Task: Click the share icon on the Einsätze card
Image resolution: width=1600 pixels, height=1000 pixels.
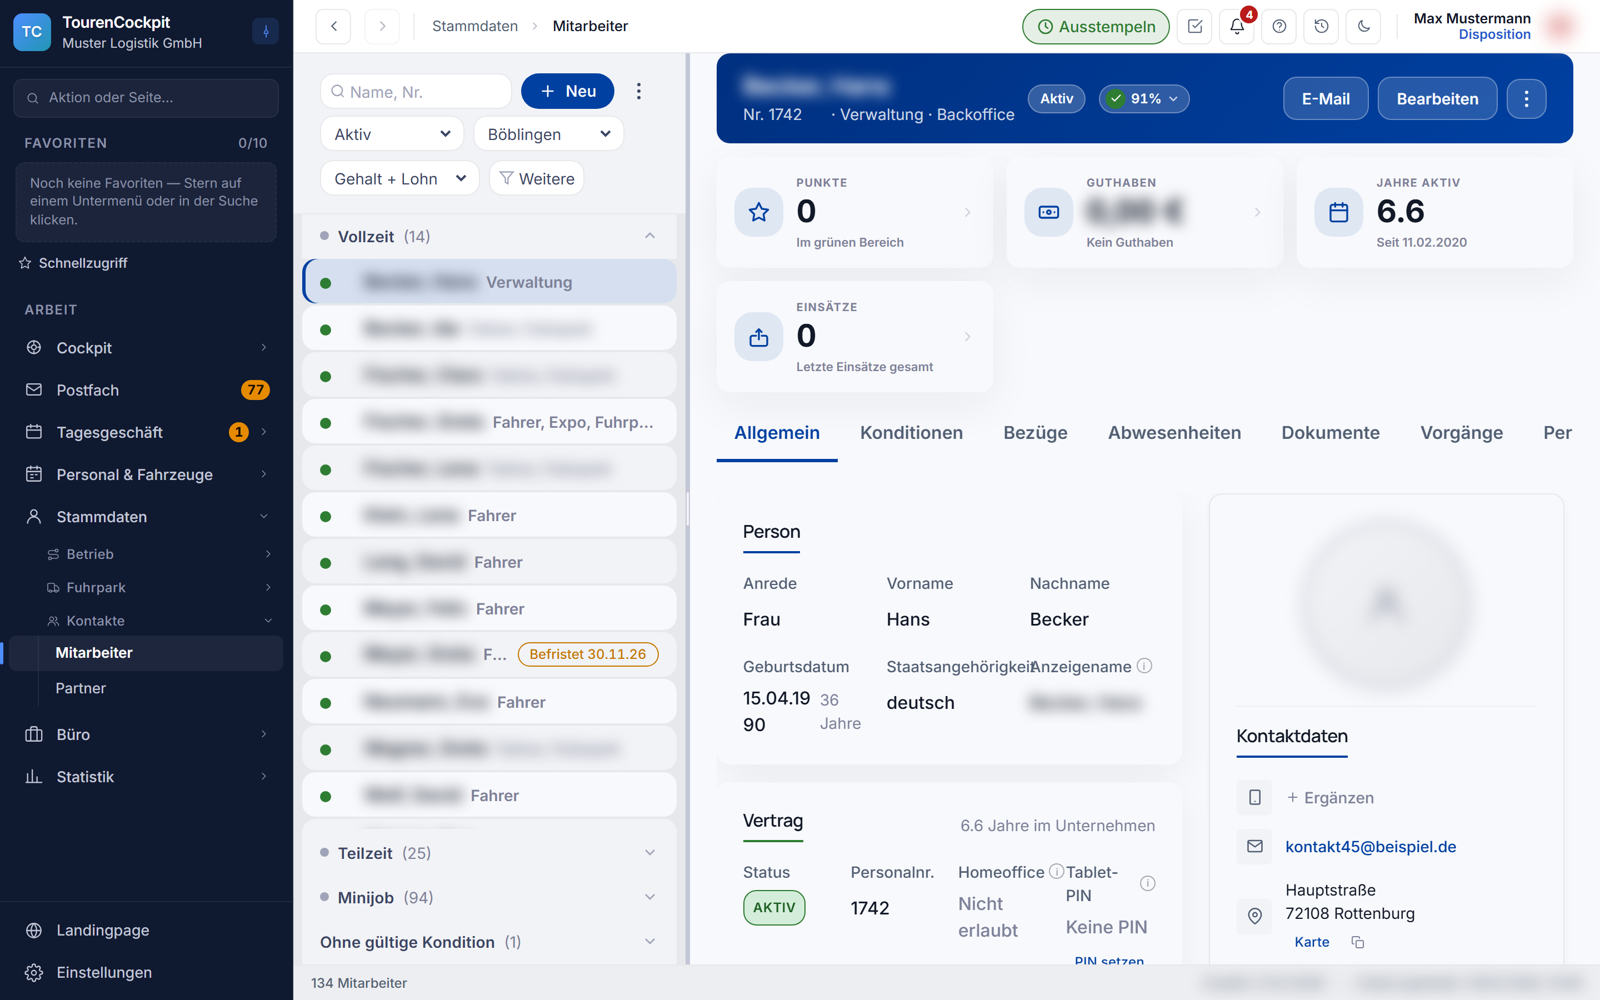Action: [759, 337]
